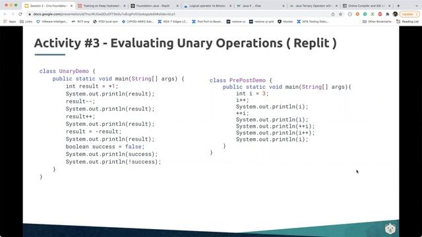Open the restore-ui-prd bookmark
The image size is (422, 237).
pos(261,22)
